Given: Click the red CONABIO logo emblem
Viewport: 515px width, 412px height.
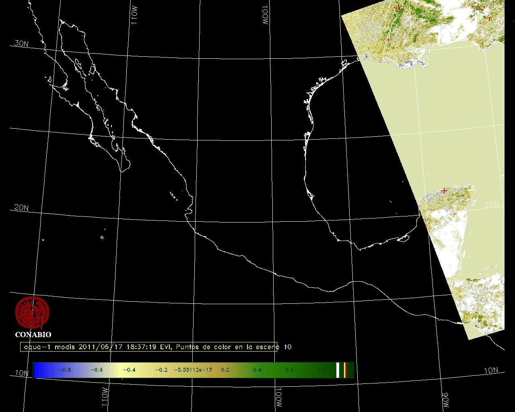Looking at the screenshot, I should [32, 313].
